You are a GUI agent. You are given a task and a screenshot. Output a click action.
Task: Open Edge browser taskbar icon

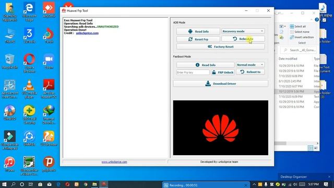click(58, 184)
